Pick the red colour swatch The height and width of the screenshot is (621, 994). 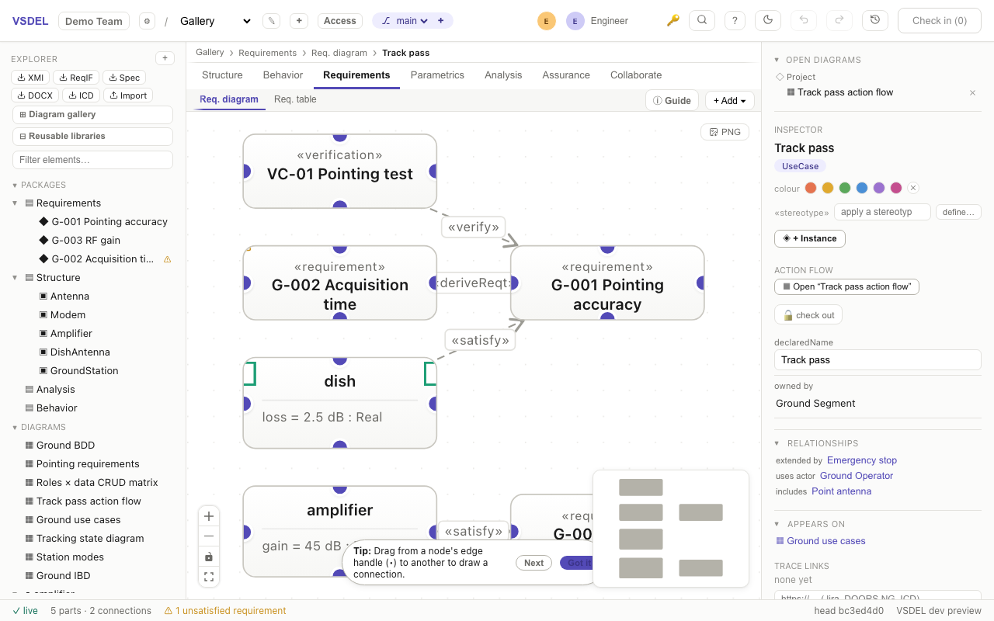[811, 188]
